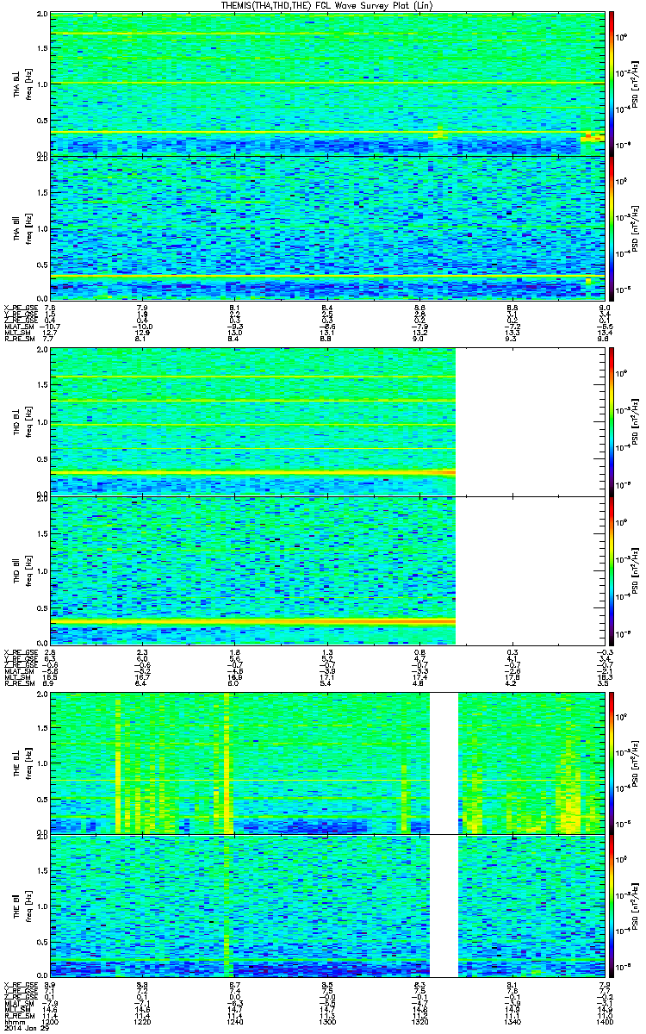Click the 1320 time tick label
This screenshot has height=1034, width=646.
(x=419, y=1024)
